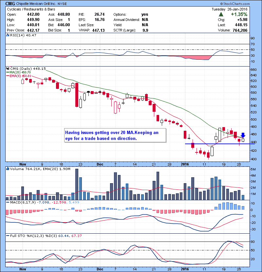The image size is (262, 272).
Task: Click the RSI 70 axis label
Action: (x=253, y=44)
